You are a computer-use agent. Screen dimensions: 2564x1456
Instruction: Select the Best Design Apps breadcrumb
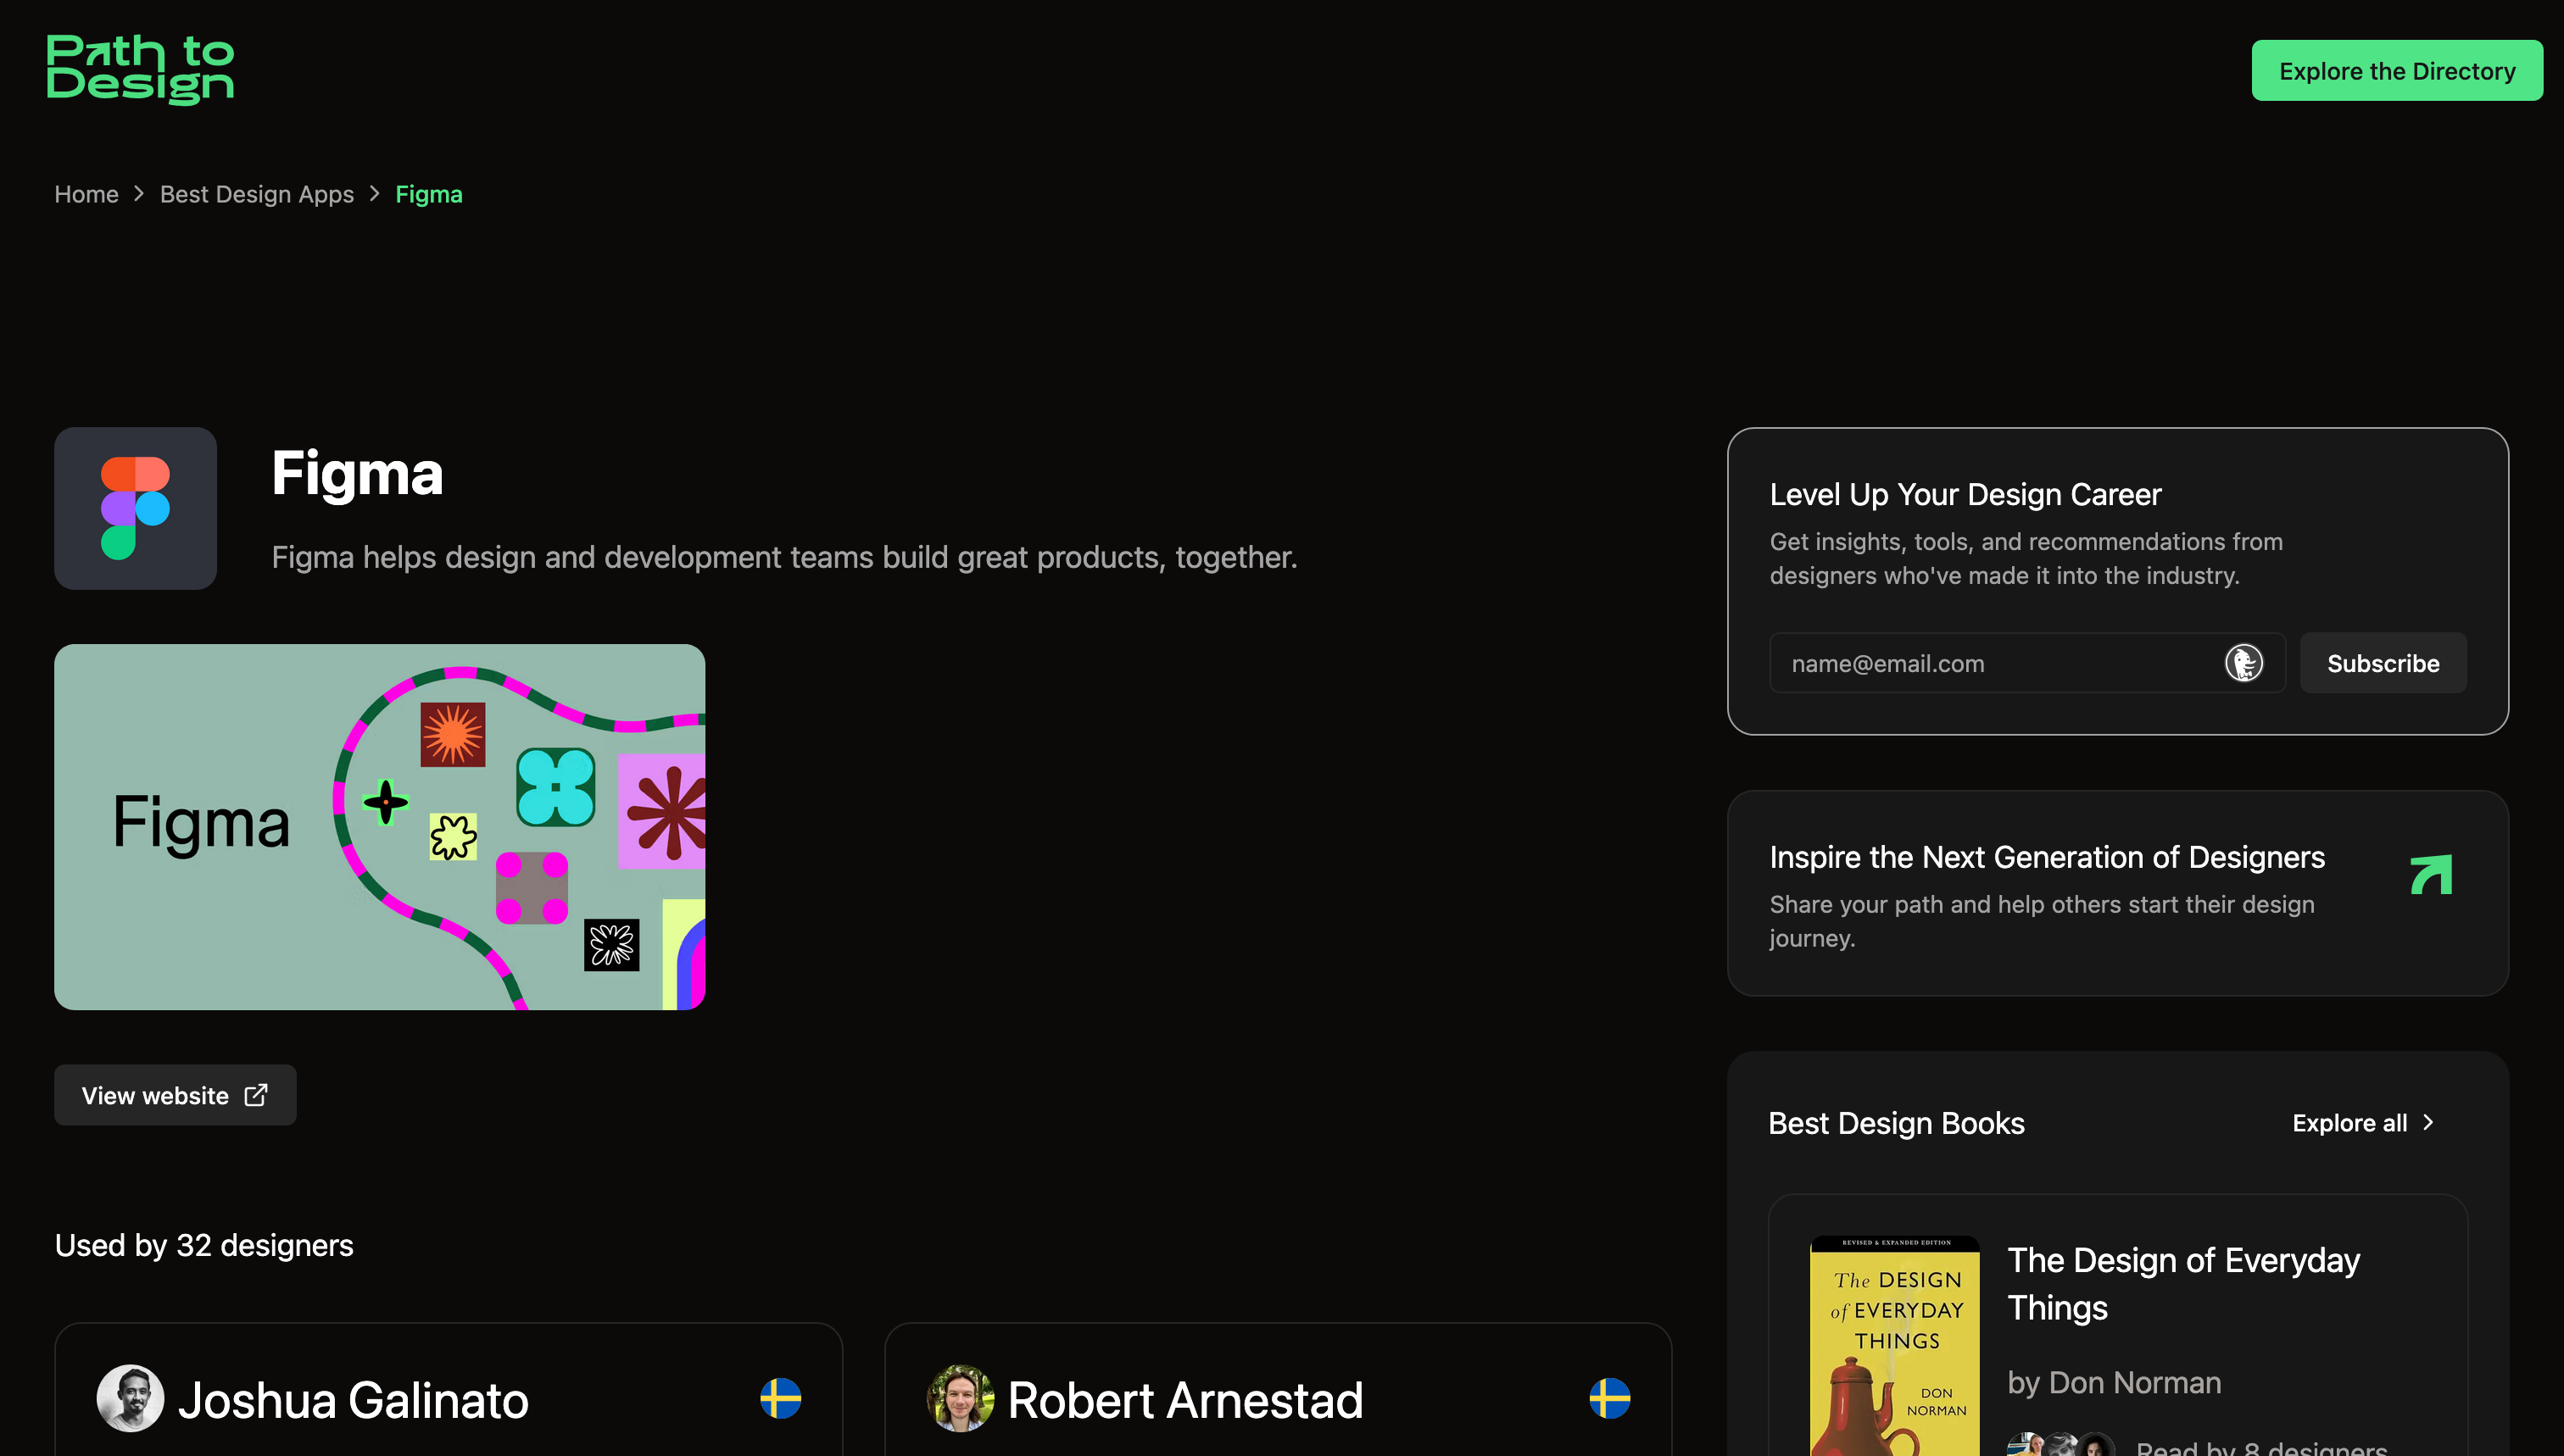256,193
